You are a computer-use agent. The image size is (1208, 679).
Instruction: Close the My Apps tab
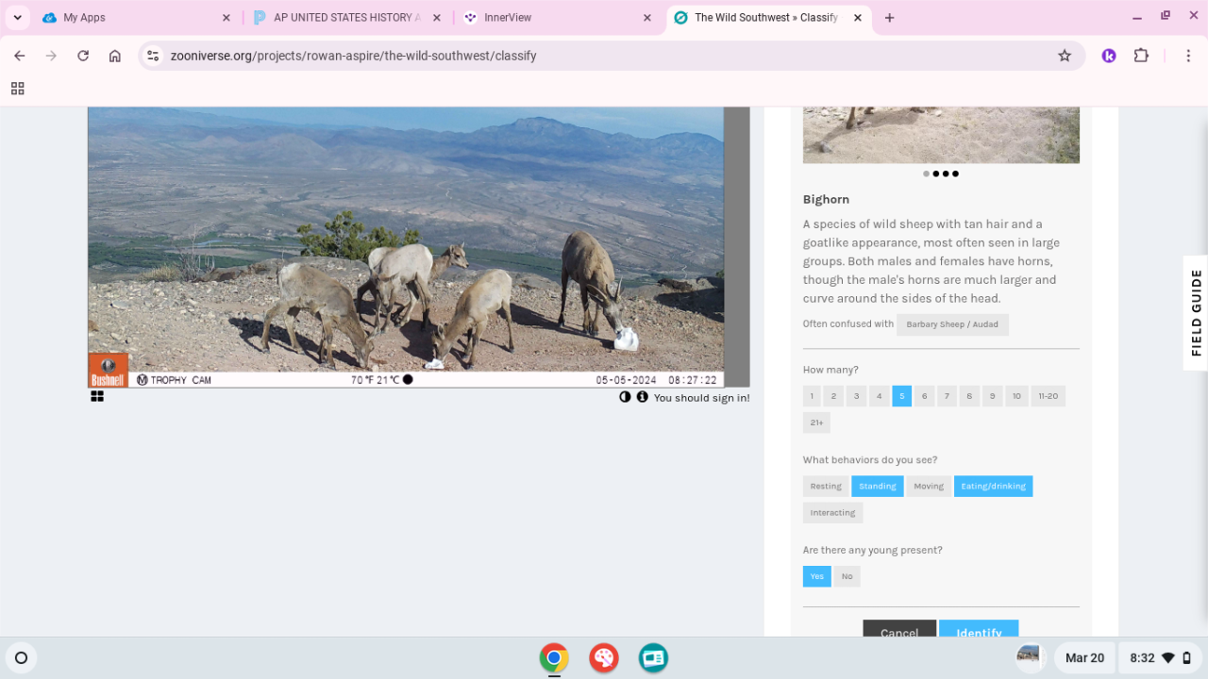click(226, 17)
